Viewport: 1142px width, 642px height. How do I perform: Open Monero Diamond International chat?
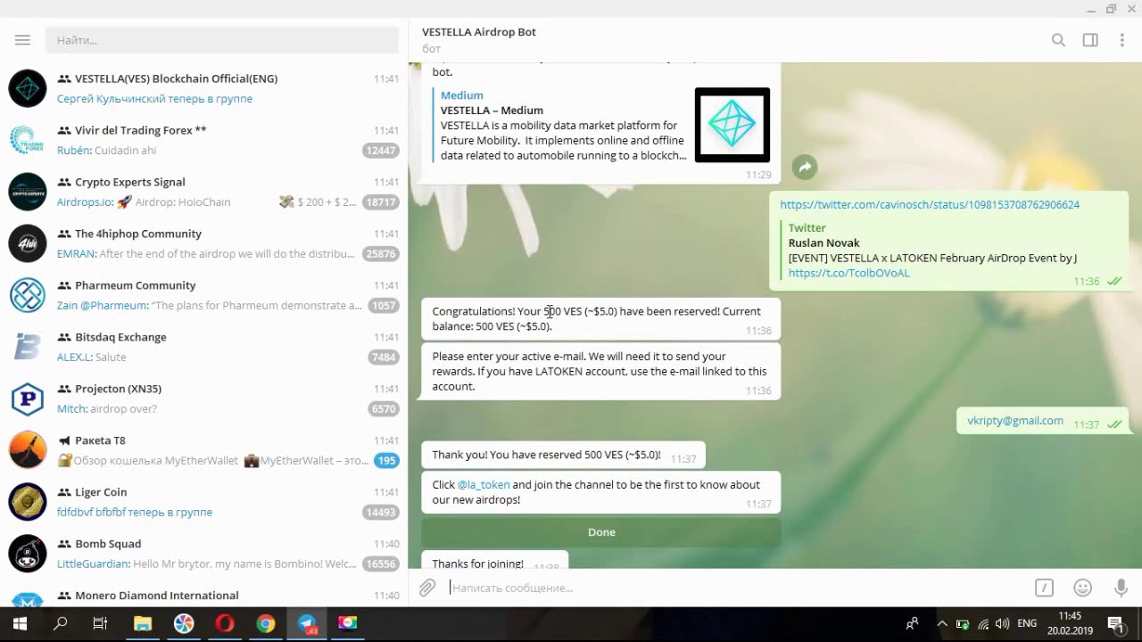click(x=204, y=594)
